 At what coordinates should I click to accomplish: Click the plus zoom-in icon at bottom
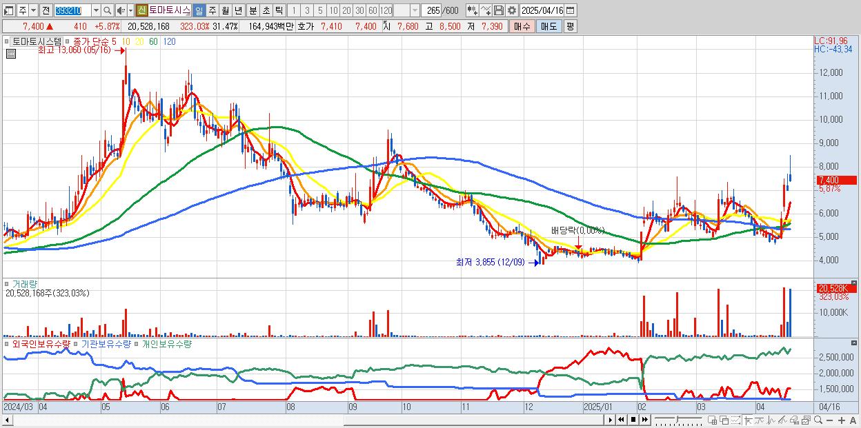tap(842, 420)
